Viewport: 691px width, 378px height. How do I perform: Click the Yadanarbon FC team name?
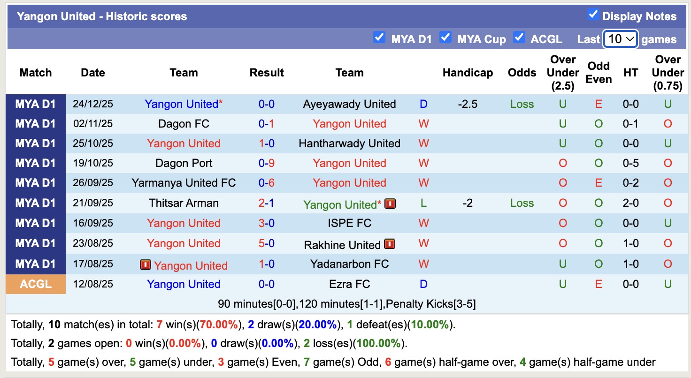pyautogui.click(x=349, y=264)
